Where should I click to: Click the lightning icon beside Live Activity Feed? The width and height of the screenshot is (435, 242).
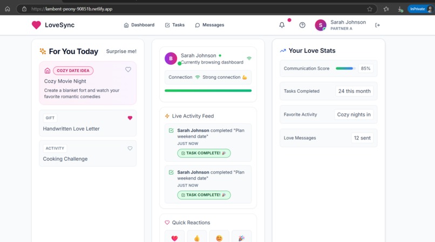coord(167,116)
